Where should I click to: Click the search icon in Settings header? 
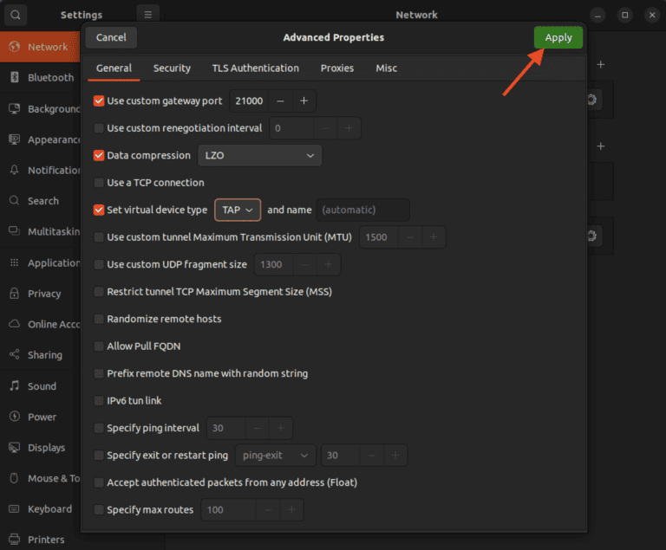point(16,15)
